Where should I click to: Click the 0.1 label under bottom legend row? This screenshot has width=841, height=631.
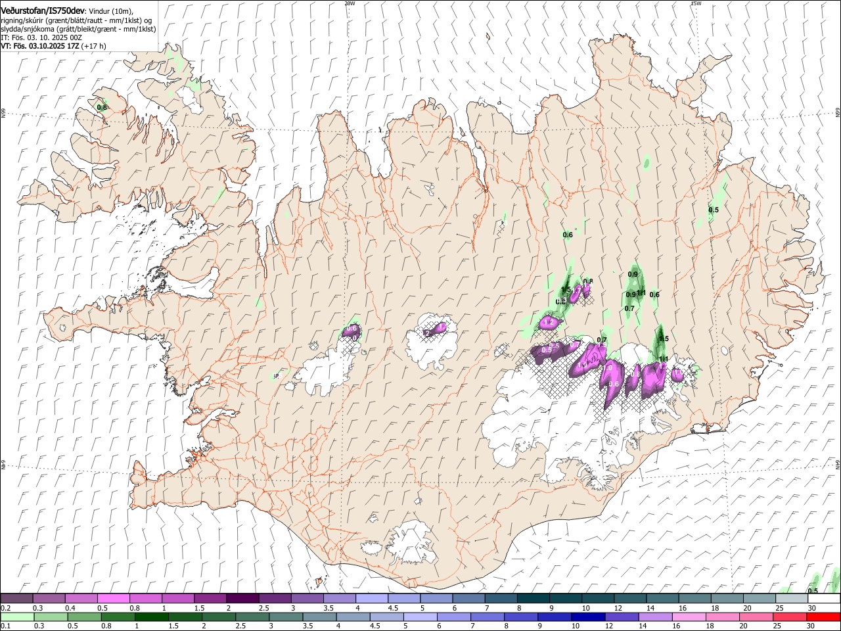click(6, 626)
